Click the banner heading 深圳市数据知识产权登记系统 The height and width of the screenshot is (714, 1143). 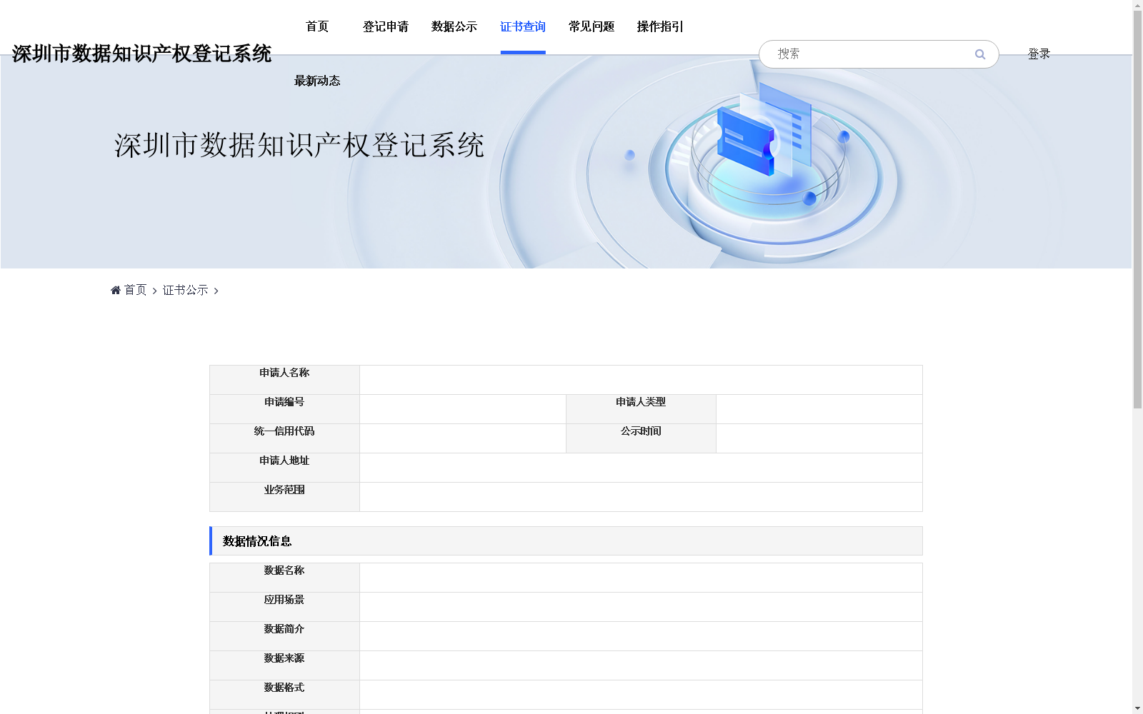pos(299,146)
